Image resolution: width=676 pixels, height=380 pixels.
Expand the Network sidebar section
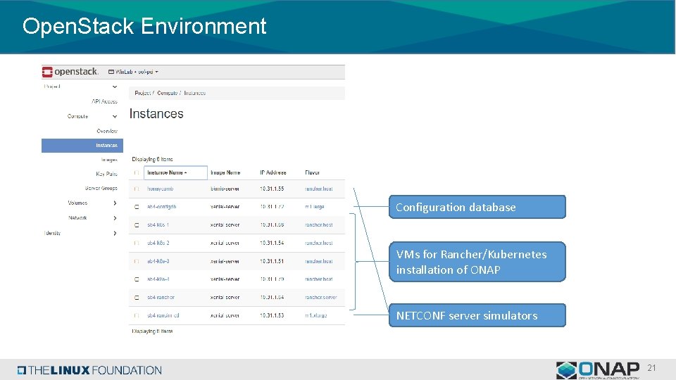point(115,218)
